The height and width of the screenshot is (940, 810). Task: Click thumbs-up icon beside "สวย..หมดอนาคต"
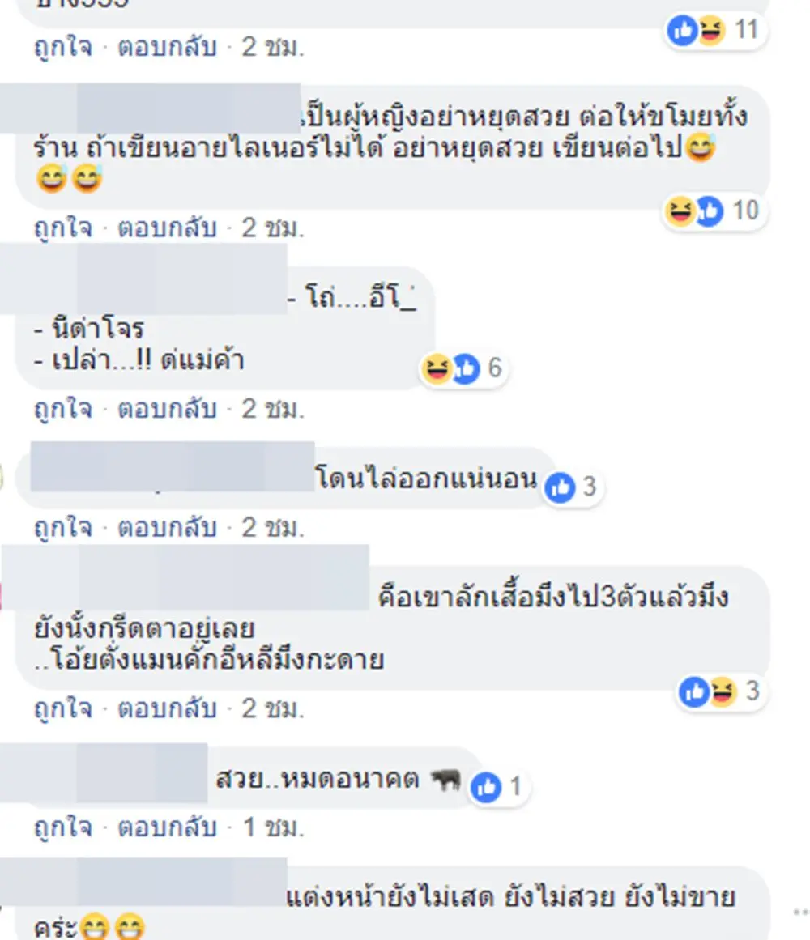click(486, 786)
